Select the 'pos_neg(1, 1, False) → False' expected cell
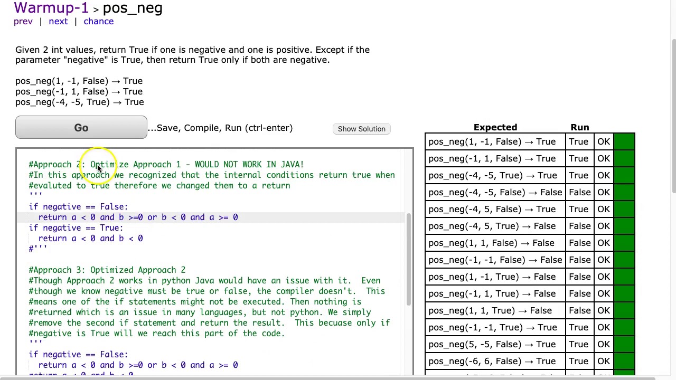The image size is (676, 380). (x=495, y=243)
